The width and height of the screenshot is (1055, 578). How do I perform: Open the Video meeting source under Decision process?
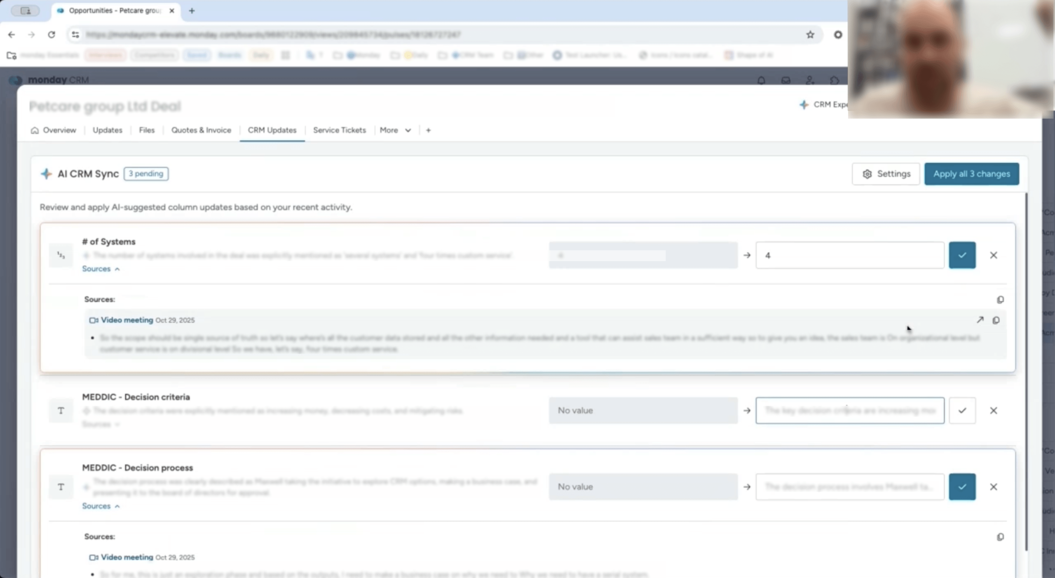point(127,557)
